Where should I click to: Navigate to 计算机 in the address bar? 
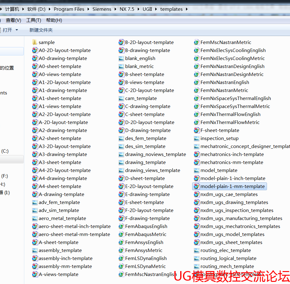pyautogui.click(x=12, y=9)
